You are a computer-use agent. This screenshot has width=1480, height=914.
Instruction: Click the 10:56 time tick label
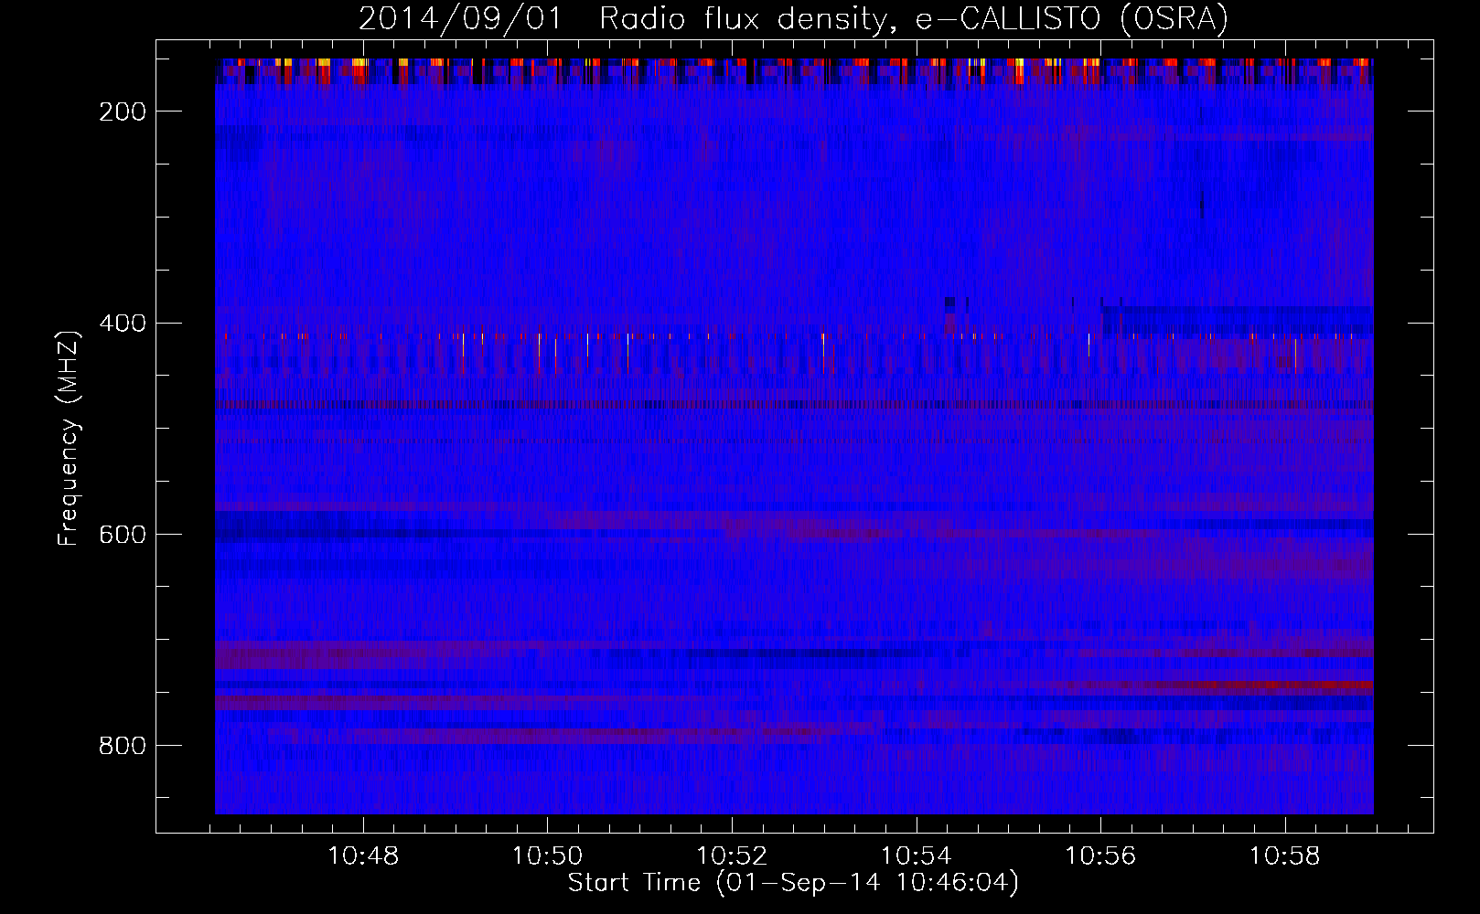tap(1100, 856)
